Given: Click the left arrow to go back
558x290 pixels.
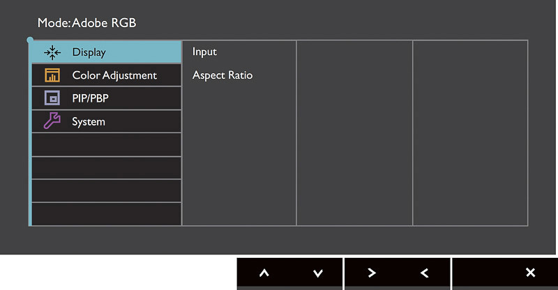Looking at the screenshot, I should tap(424, 273).
